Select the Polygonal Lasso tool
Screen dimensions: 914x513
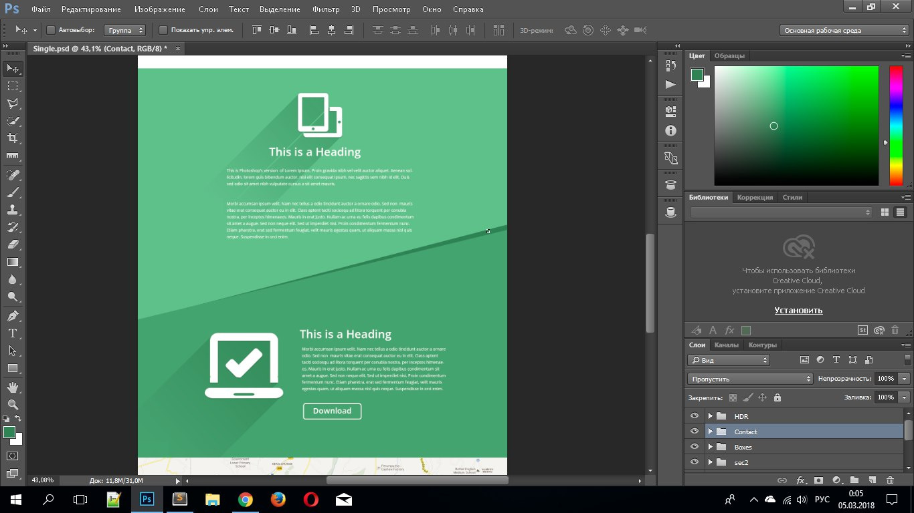13,104
